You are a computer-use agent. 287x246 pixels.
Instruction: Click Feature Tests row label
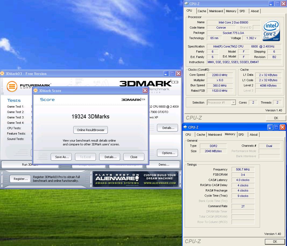click(x=16, y=134)
